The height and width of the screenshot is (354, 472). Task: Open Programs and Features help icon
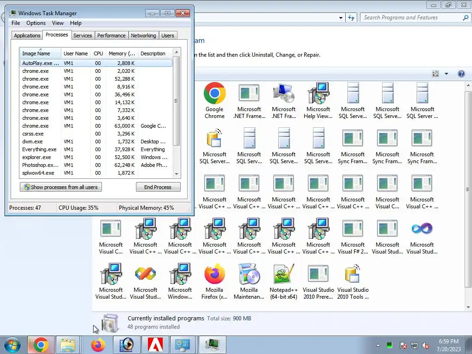click(461, 74)
